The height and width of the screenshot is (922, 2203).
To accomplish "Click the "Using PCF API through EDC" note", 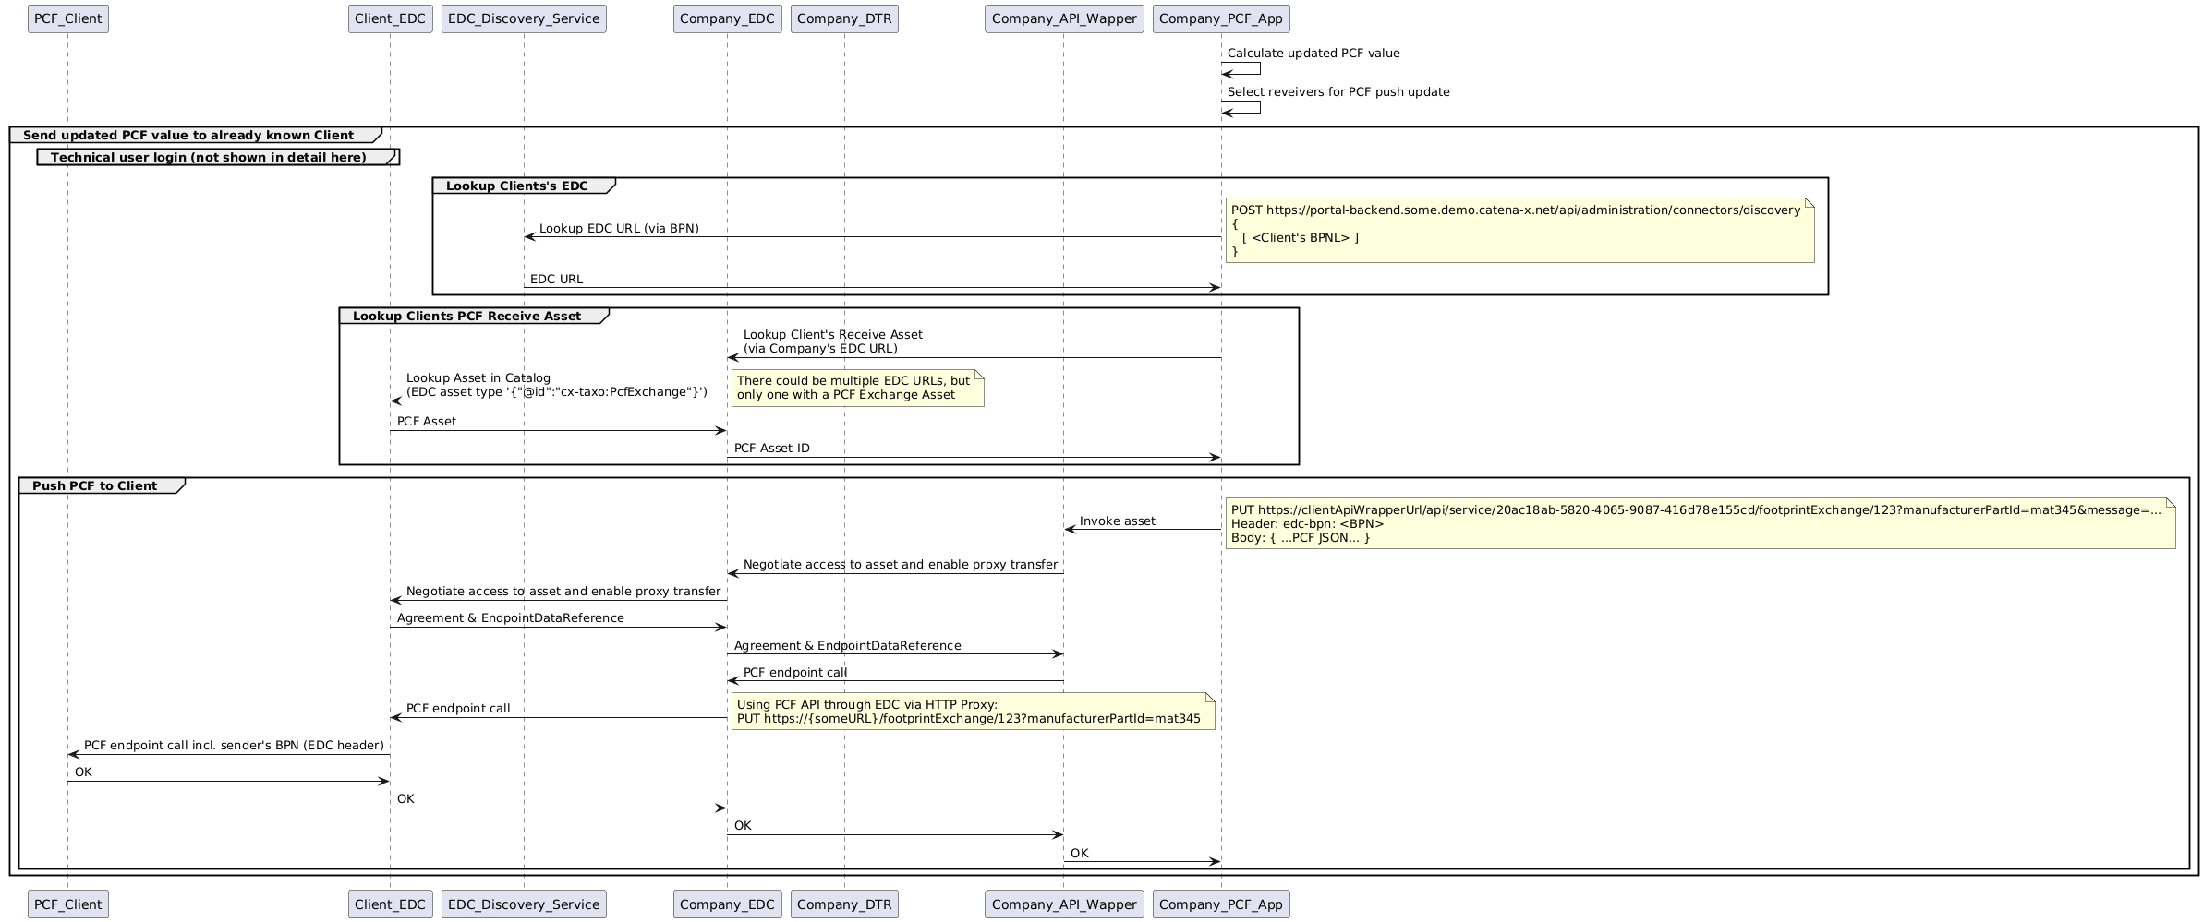I will 972,712.
